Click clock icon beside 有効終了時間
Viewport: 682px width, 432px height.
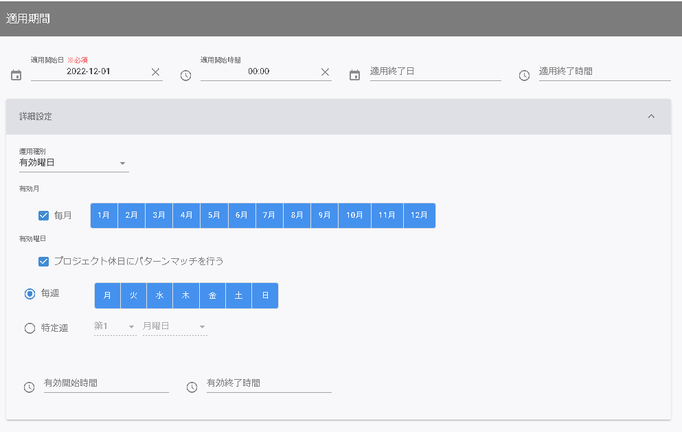(x=192, y=387)
